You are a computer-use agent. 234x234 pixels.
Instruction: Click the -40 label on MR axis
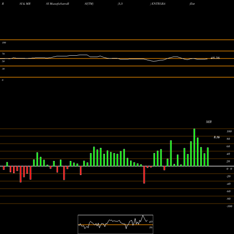click(x=228, y=184)
